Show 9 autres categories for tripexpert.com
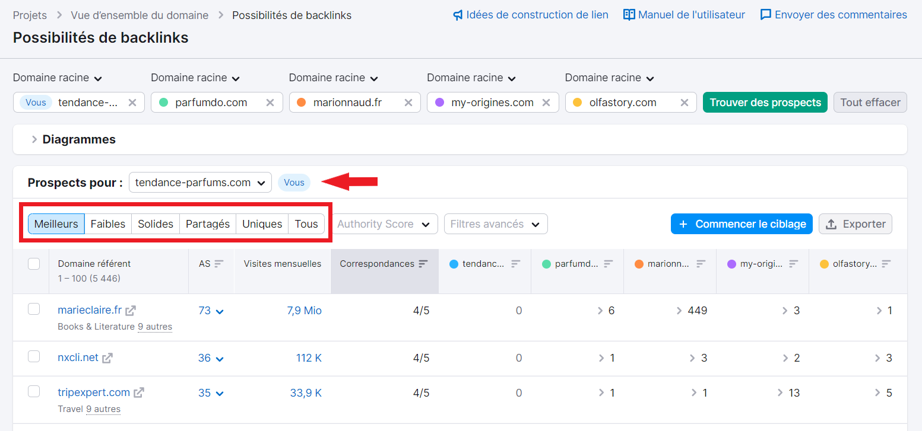922x431 pixels. [x=103, y=409]
